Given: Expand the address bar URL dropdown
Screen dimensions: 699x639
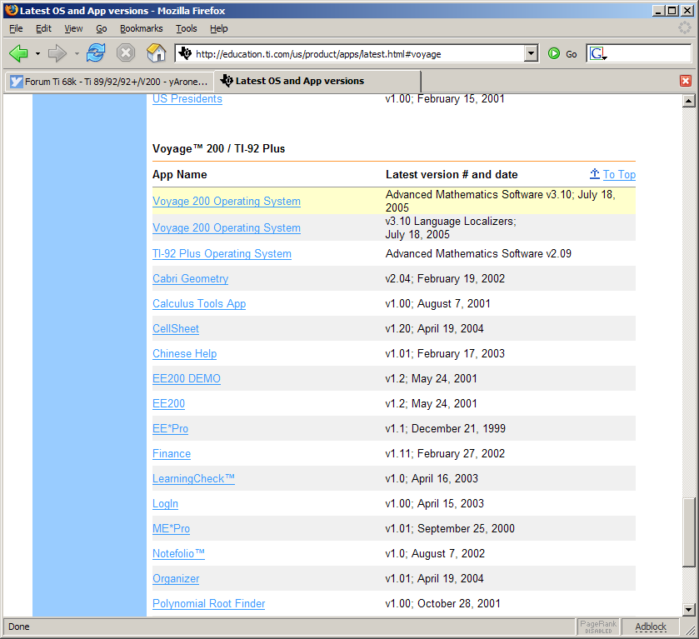Looking at the screenshot, I should 531,54.
